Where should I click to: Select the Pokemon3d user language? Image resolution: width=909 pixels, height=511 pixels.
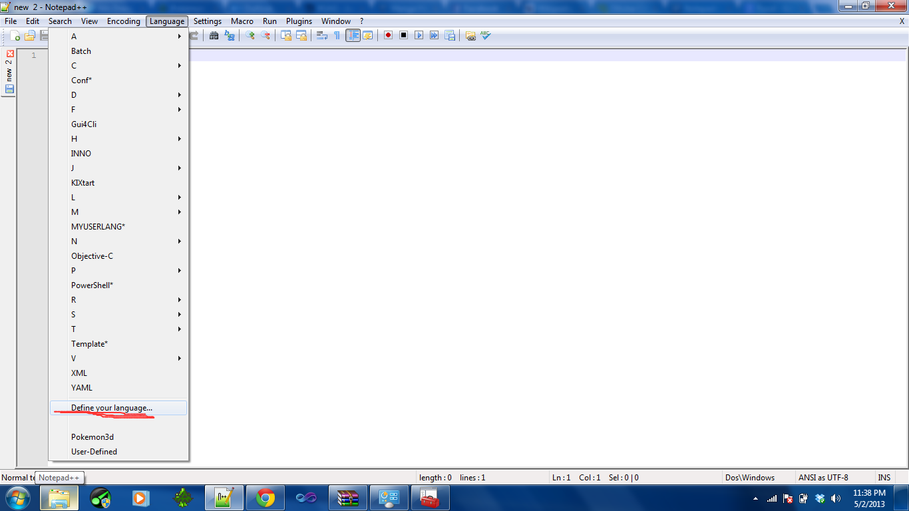pyautogui.click(x=118, y=437)
